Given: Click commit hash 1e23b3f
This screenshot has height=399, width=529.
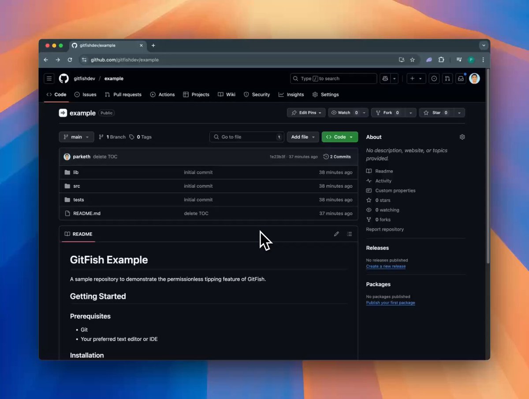Looking at the screenshot, I should pos(277,157).
